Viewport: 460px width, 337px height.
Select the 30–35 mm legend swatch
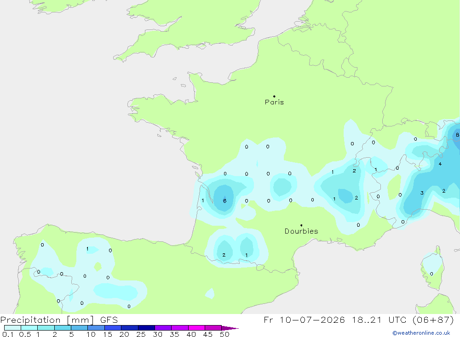tap(163, 328)
